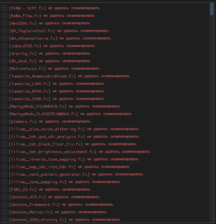Click the [NeoSSAO.fx] error line

pyautogui.click(x=50, y=23)
